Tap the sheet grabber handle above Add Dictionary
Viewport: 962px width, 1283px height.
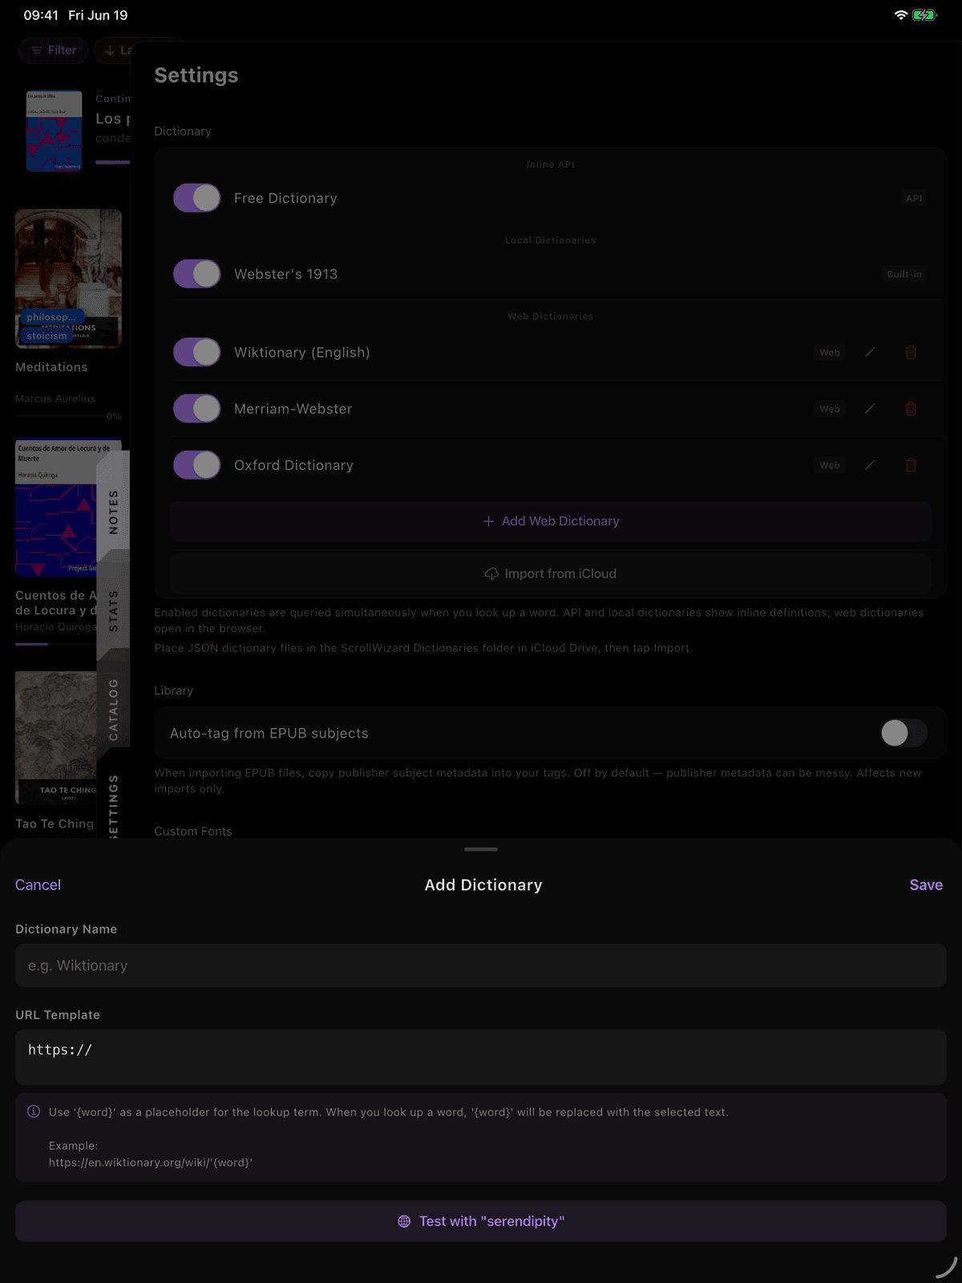click(481, 849)
